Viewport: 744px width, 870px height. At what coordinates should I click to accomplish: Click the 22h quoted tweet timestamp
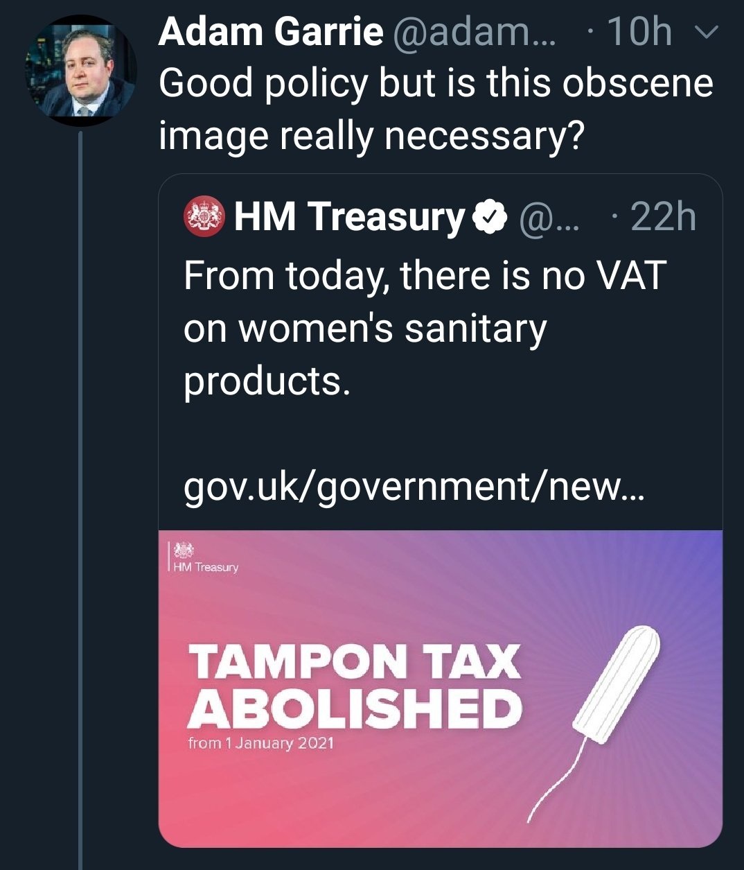662,216
